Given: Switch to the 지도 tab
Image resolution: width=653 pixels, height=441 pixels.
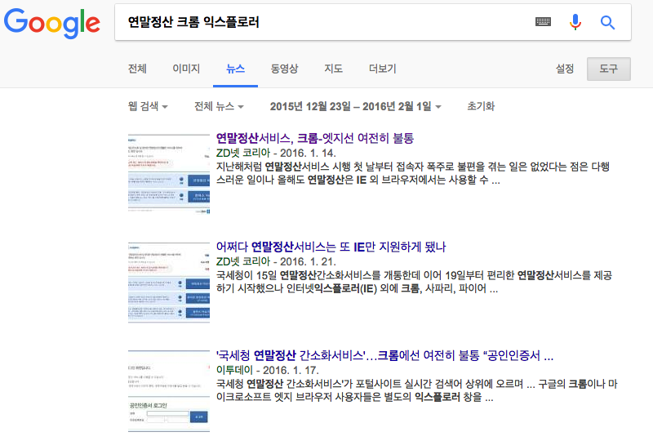Looking at the screenshot, I should [x=334, y=69].
